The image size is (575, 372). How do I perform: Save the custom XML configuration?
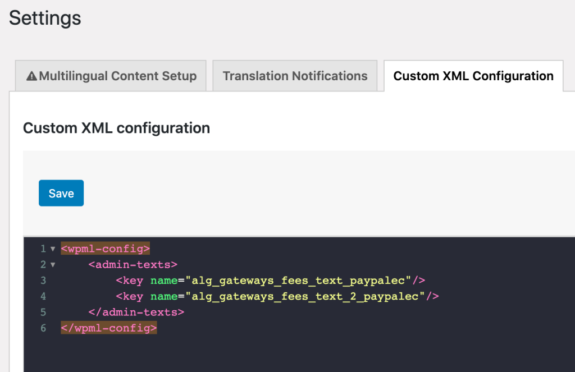61,193
